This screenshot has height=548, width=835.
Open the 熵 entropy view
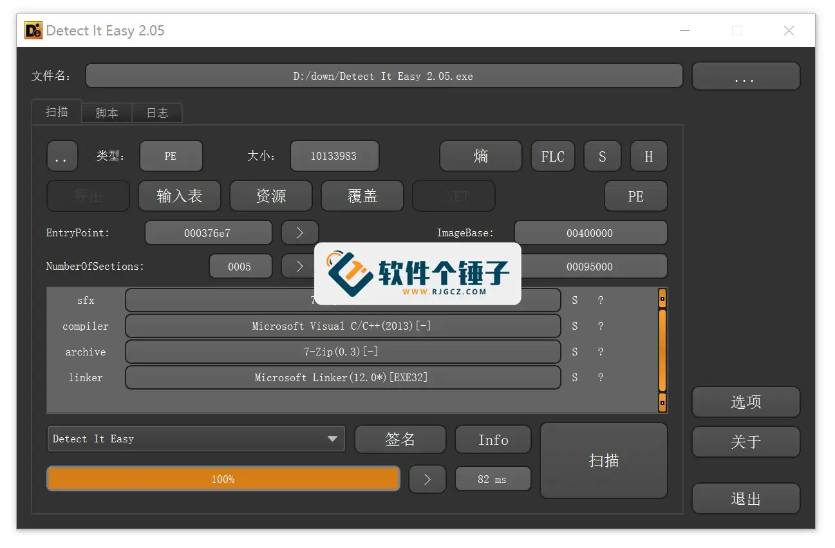pyautogui.click(x=480, y=156)
